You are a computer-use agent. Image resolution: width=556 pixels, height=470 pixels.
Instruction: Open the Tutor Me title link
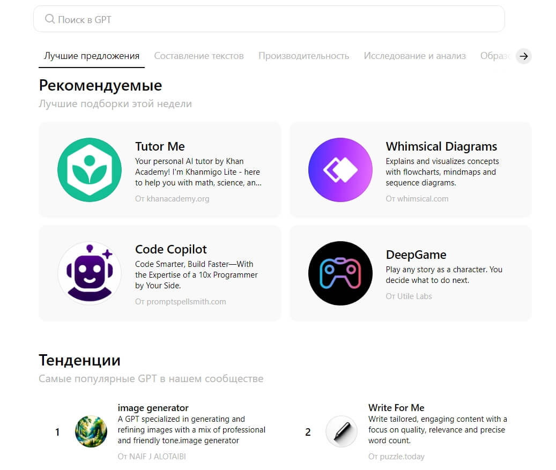coord(160,146)
